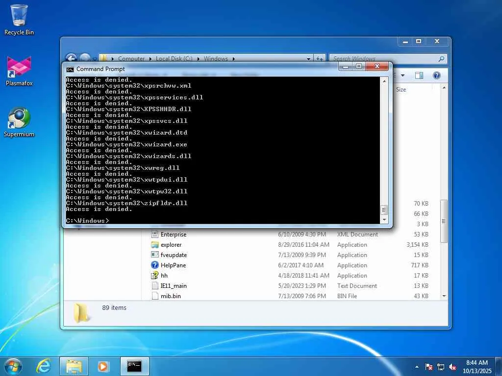502x376 pixels.
Task: Open the Recycle Bin desktop icon
Action: click(19, 20)
